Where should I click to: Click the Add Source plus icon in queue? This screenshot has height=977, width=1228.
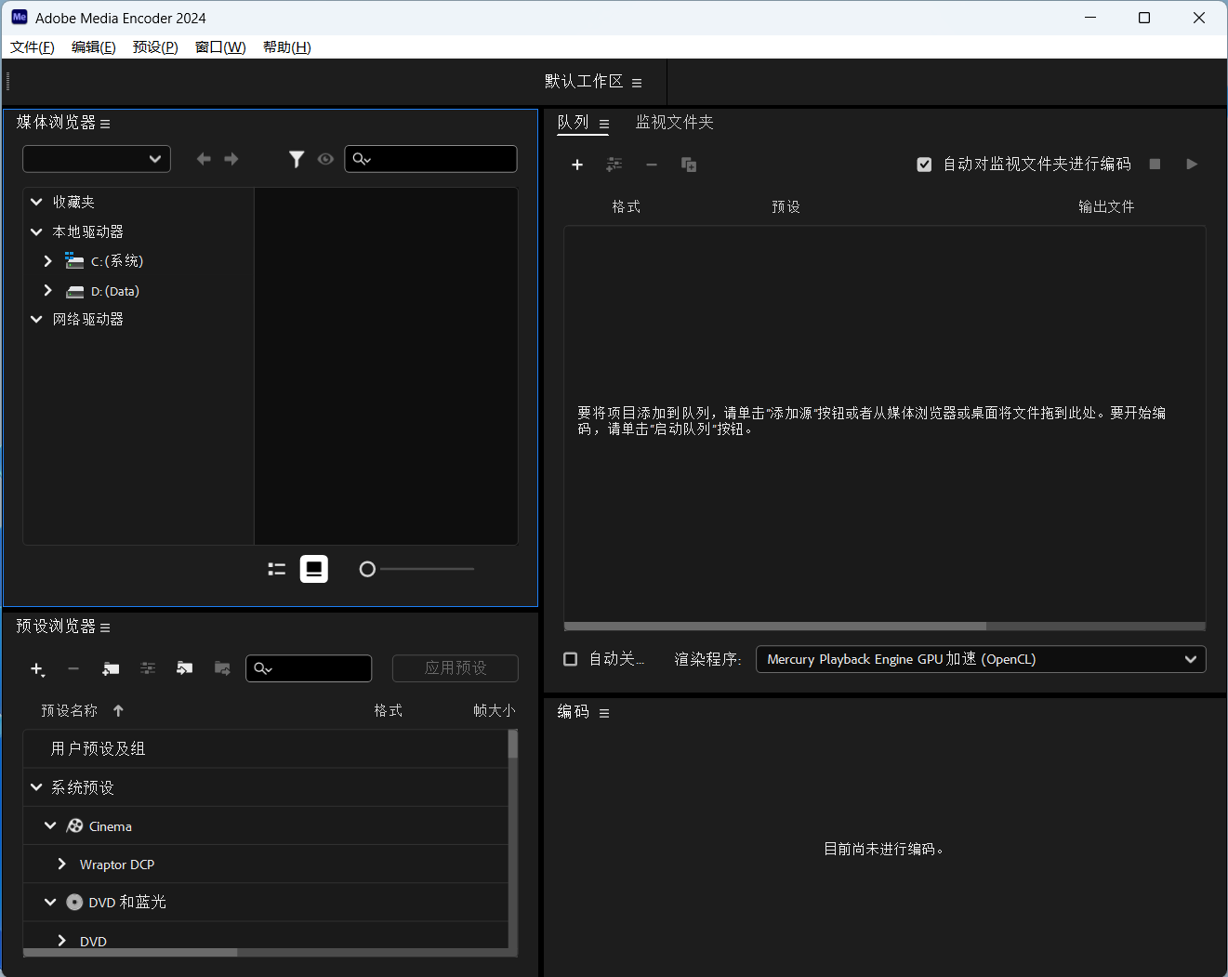(x=577, y=165)
